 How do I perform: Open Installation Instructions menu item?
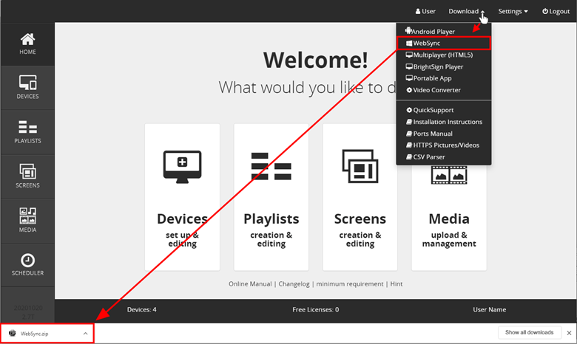pyautogui.click(x=447, y=122)
